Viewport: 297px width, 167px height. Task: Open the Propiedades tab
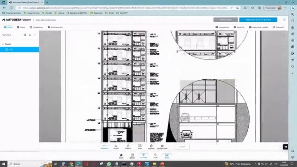(36, 27)
